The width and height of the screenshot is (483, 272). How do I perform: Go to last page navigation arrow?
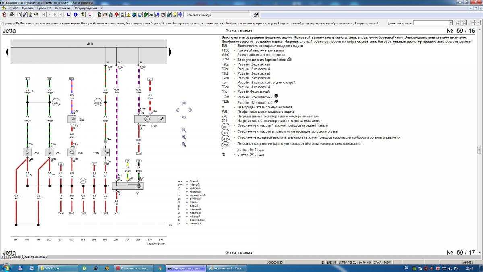pos(60,15)
